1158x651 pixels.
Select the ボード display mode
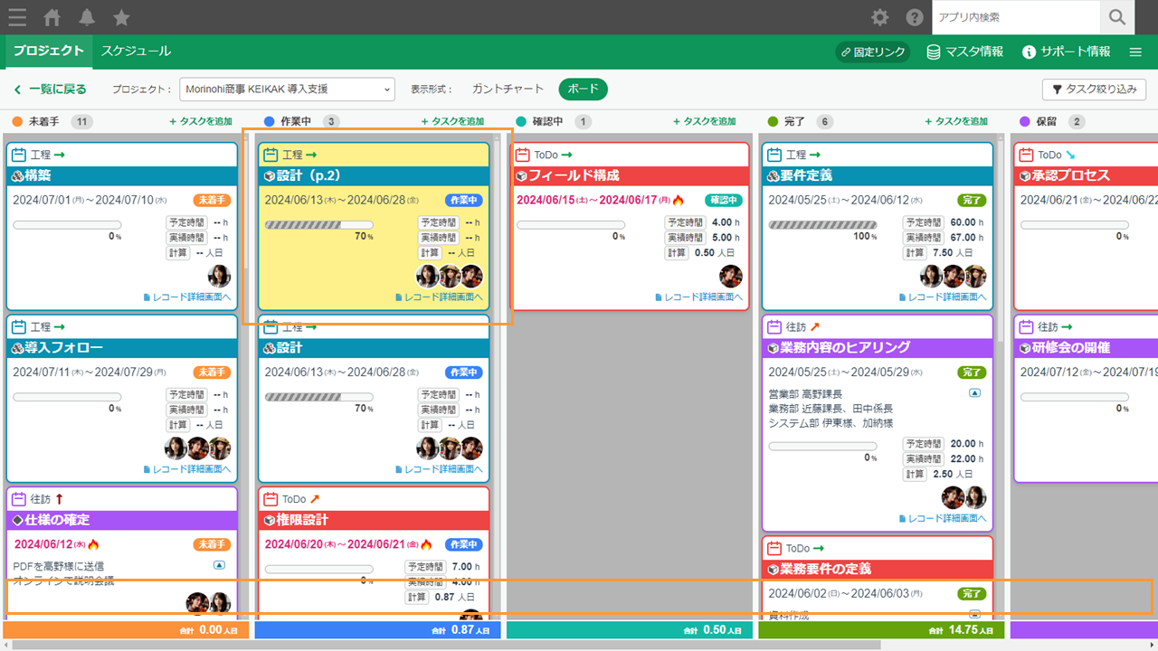[584, 90]
